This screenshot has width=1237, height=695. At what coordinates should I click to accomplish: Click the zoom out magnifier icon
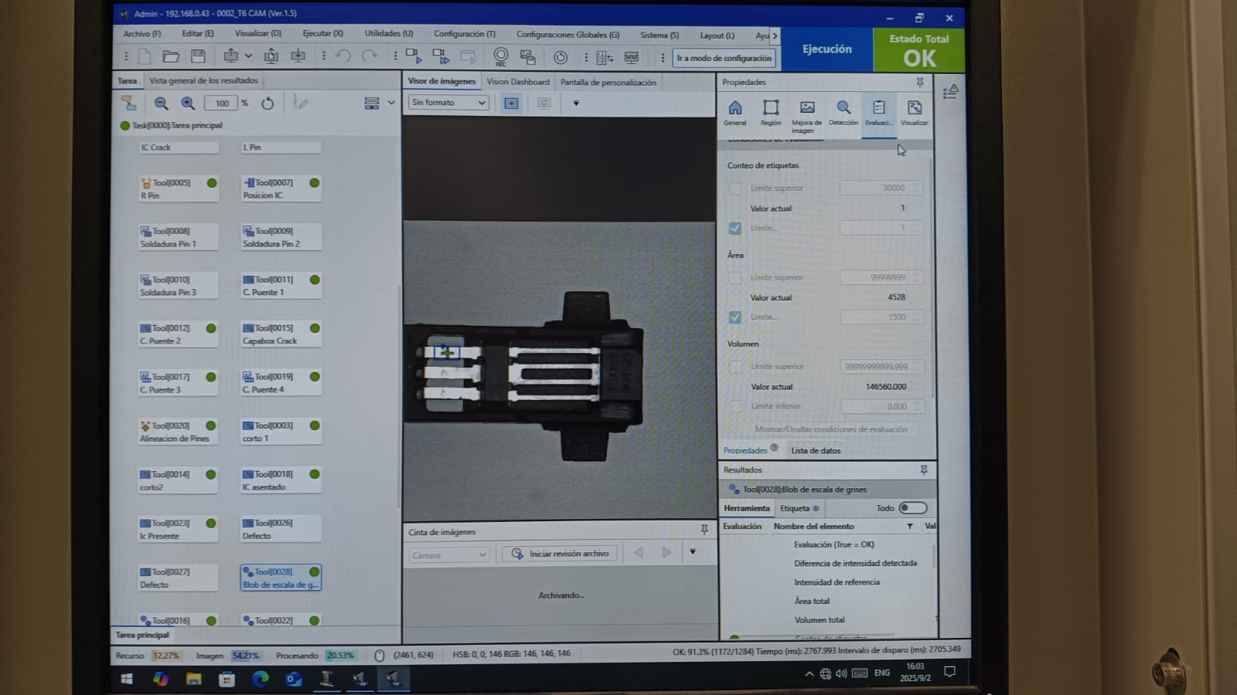161,103
